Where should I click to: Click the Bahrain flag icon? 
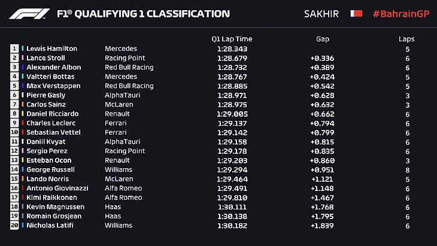pyautogui.click(x=356, y=13)
